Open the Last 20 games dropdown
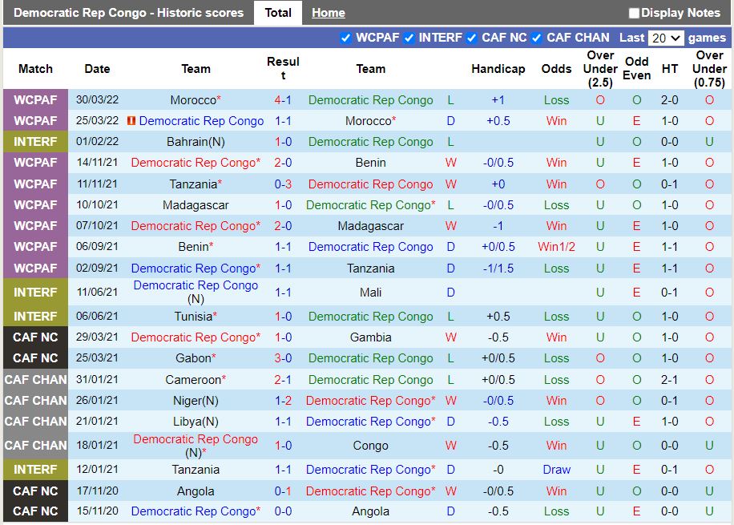 coord(666,38)
